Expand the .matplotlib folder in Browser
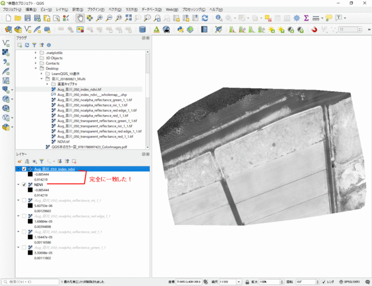 (35, 53)
